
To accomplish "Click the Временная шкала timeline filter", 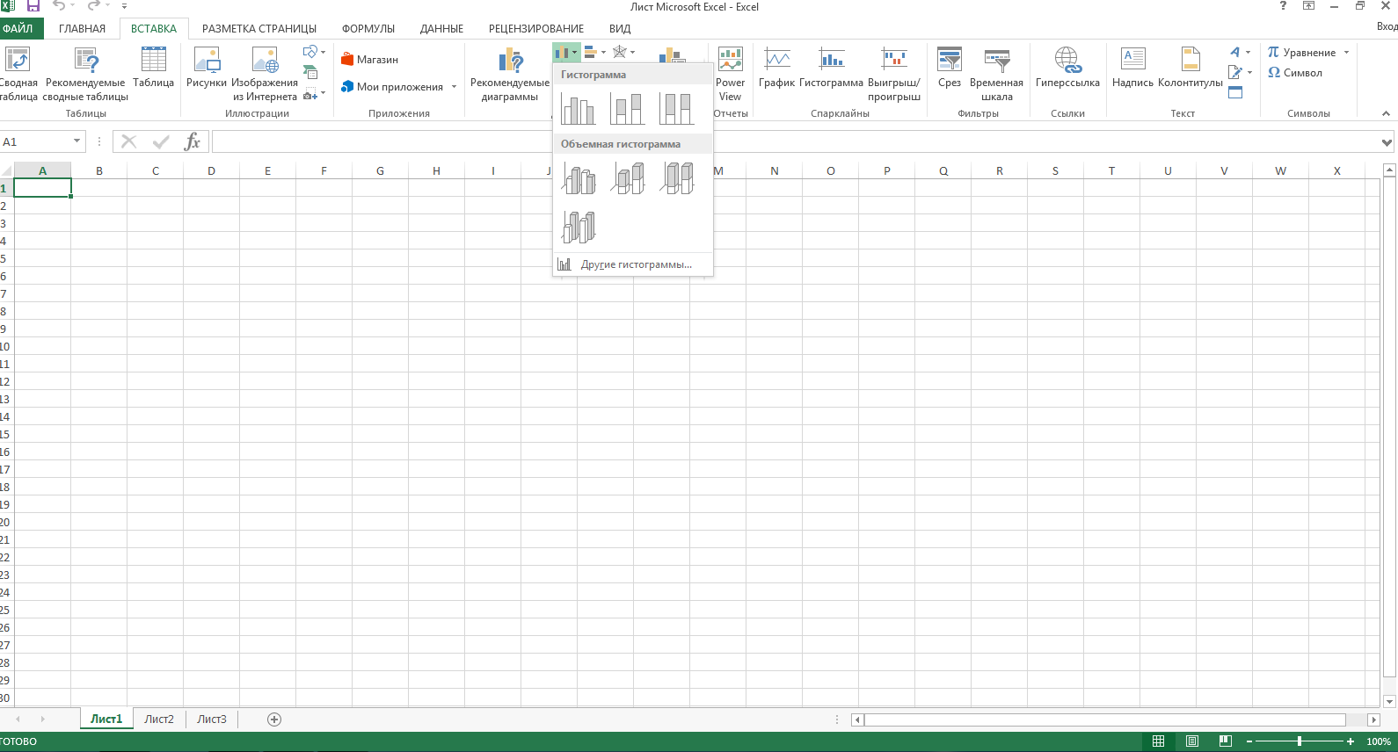I will coord(996,74).
